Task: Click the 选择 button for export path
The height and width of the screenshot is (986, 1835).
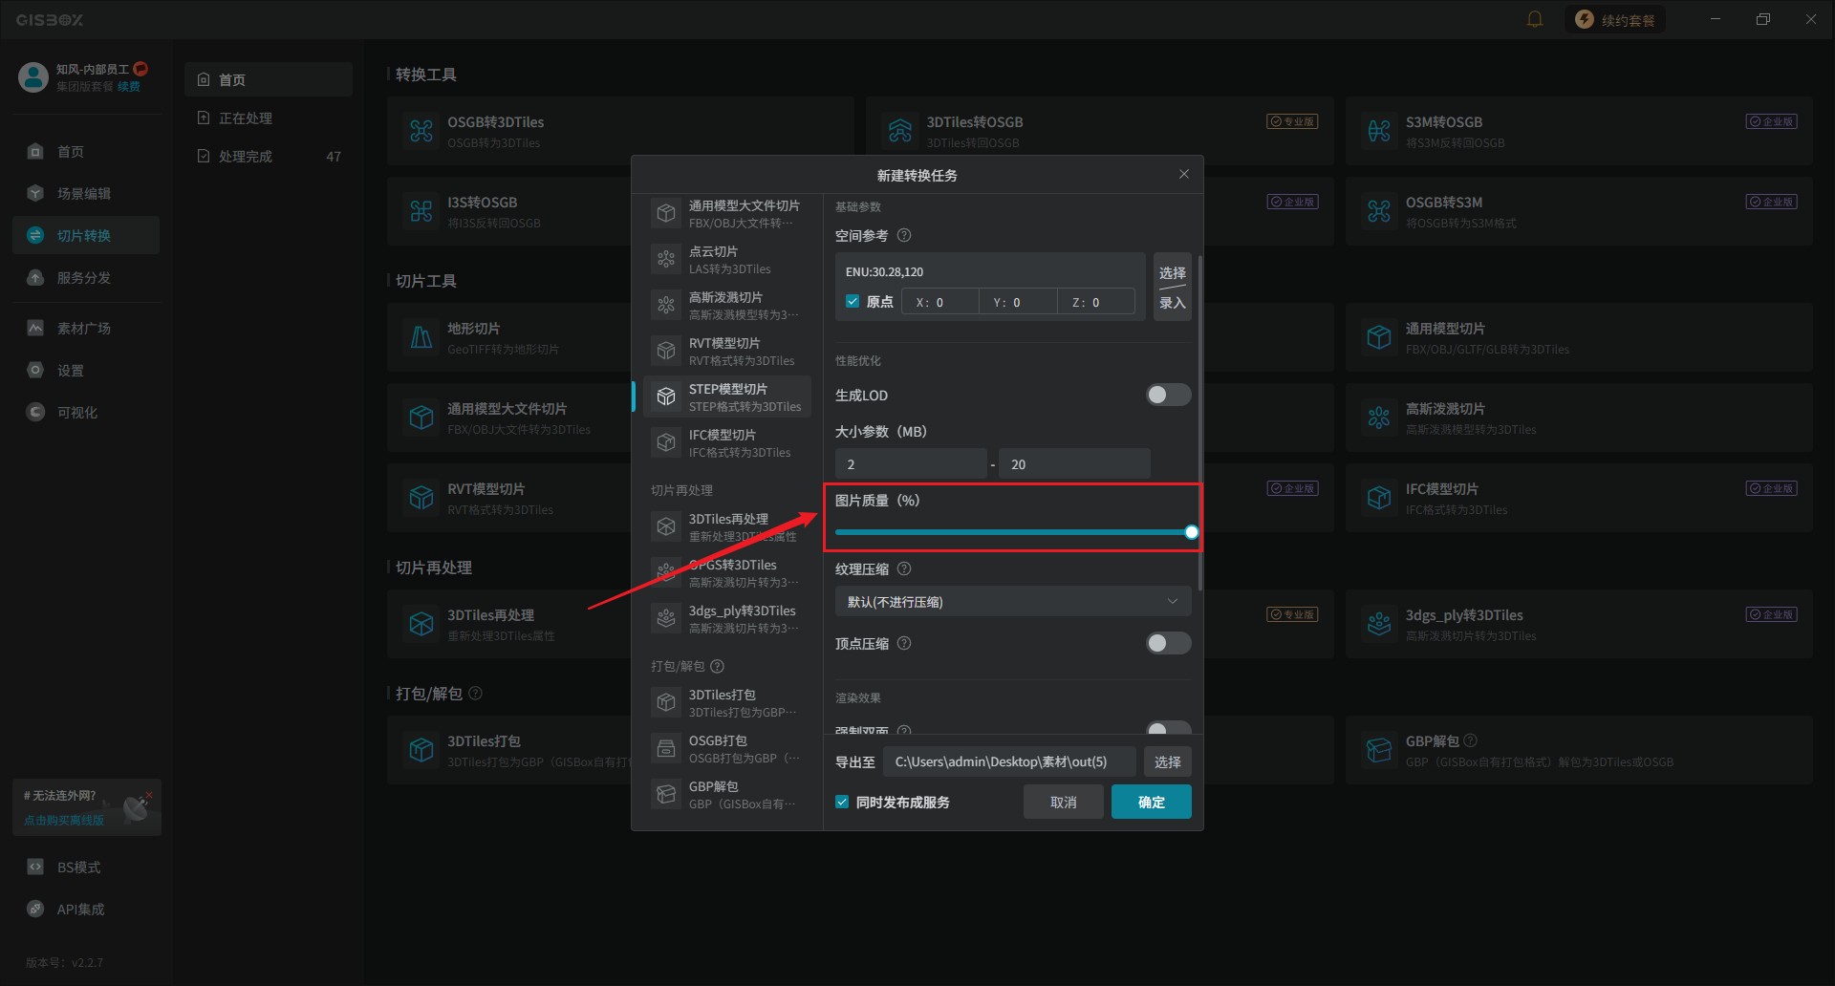Action: (1167, 761)
